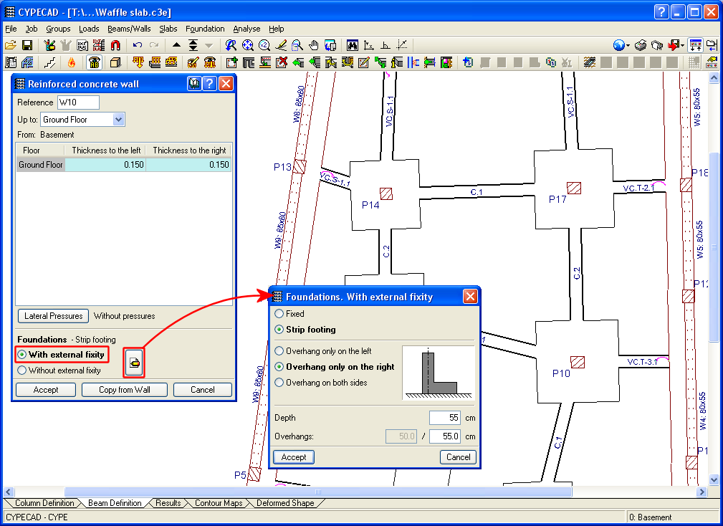Click Cancel in Foundations dialog
This screenshot has height=526, width=723.
coord(459,457)
